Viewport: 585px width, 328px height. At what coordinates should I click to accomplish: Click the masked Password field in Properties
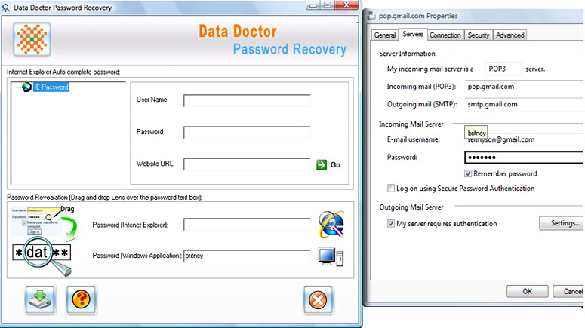524,158
